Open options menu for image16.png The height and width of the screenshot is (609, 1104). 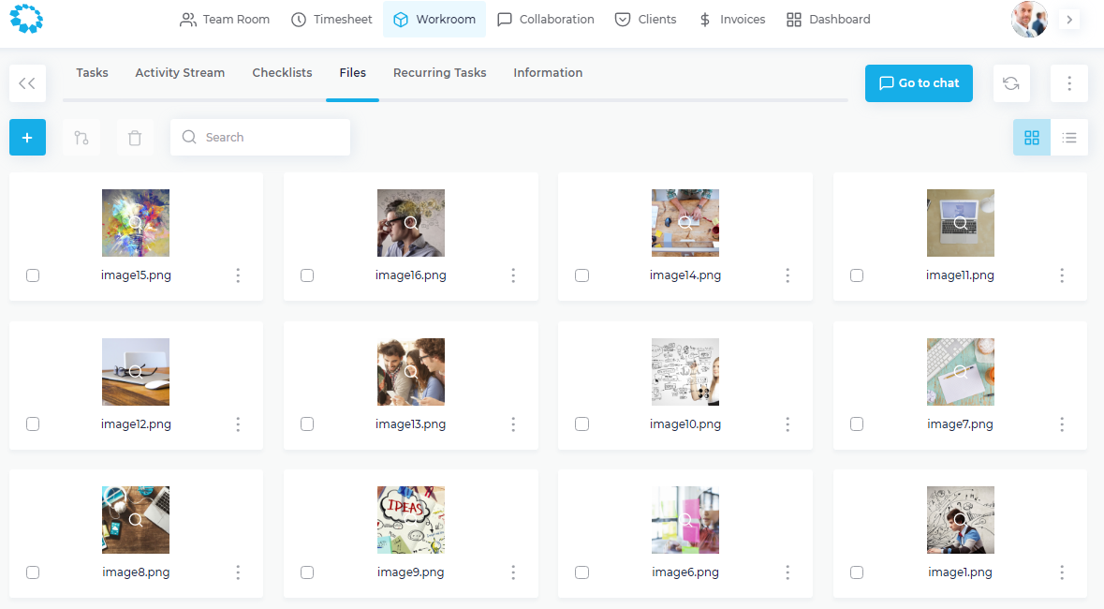[513, 275]
